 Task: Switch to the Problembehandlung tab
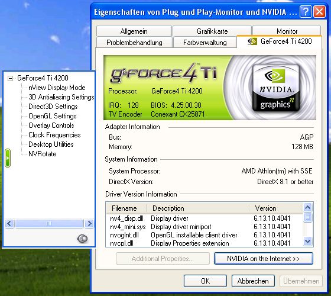(134, 42)
